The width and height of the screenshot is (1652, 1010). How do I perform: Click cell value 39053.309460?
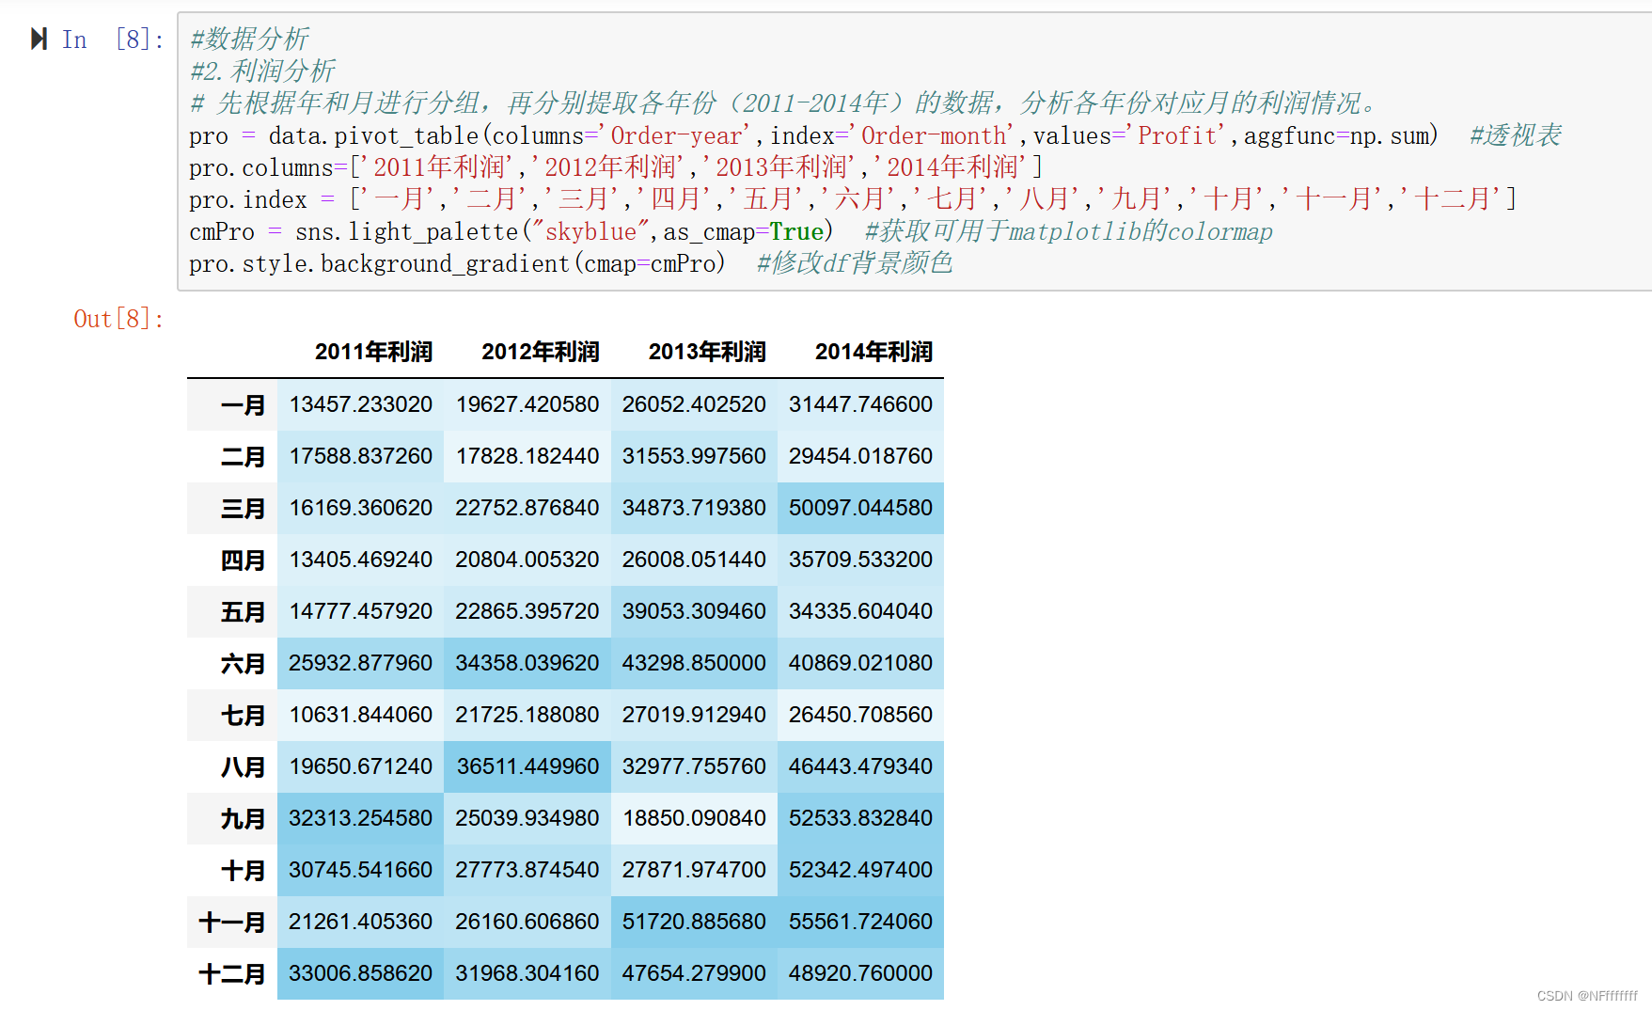(694, 611)
